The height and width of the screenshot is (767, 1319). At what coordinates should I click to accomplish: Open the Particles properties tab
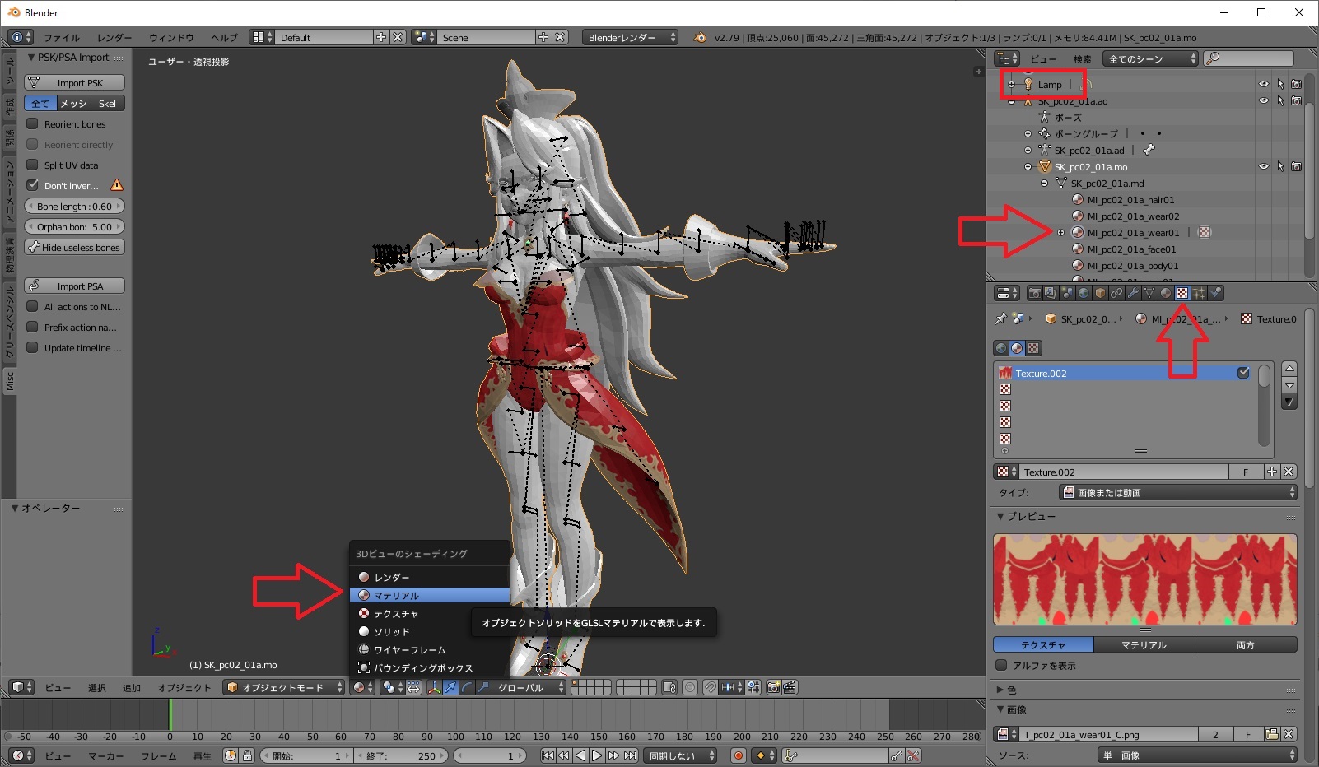point(1199,293)
